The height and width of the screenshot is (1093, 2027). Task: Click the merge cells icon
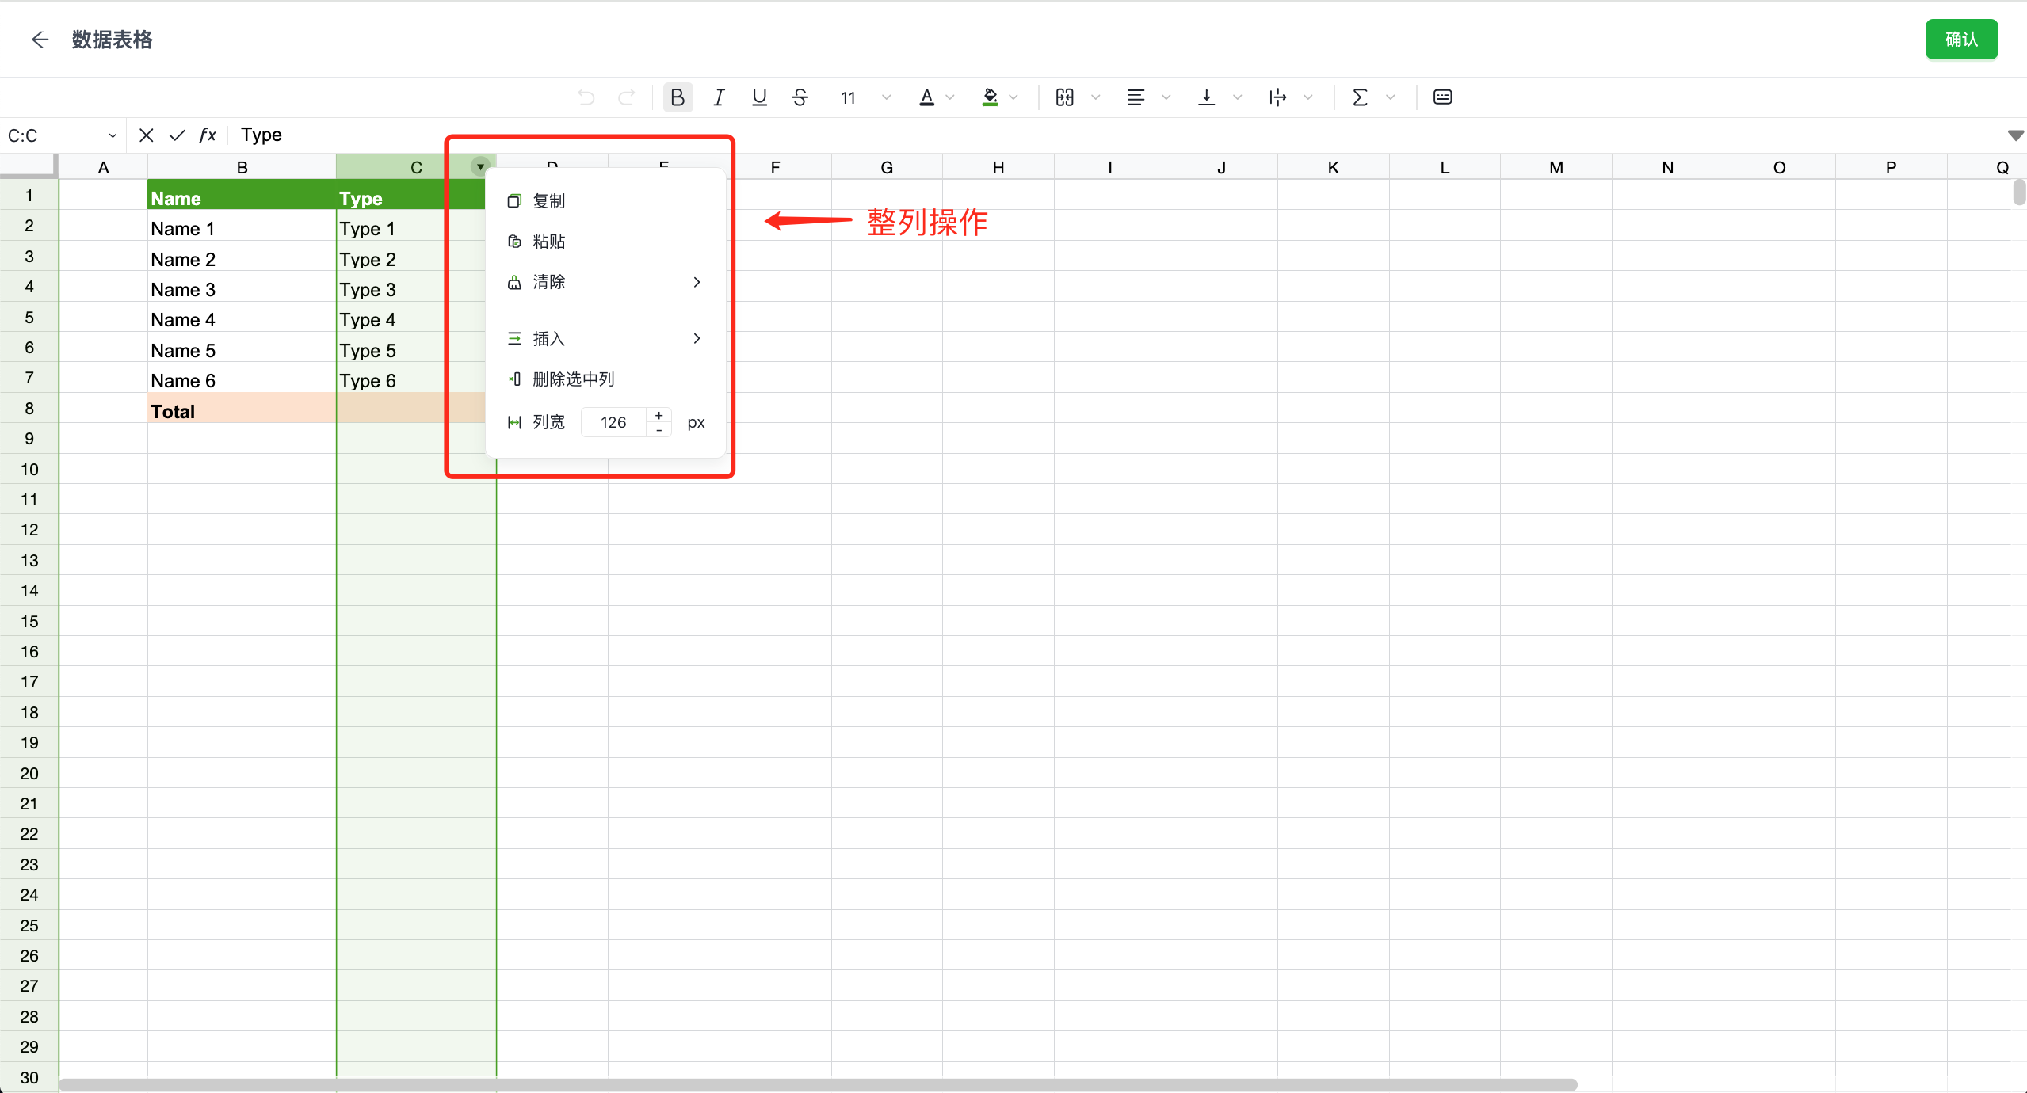(1064, 97)
